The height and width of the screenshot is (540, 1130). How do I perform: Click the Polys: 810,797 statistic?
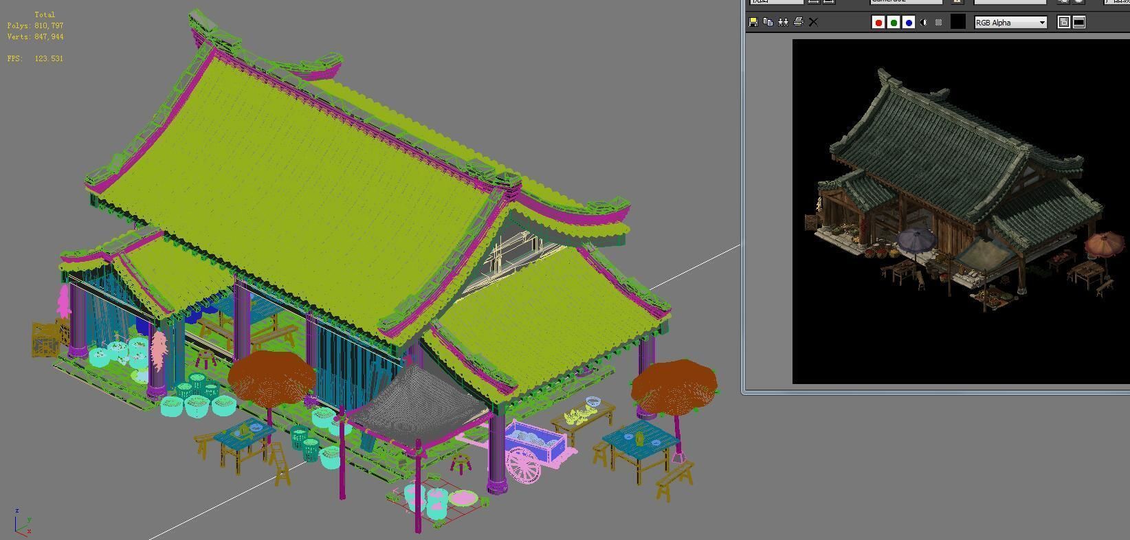click(35, 25)
